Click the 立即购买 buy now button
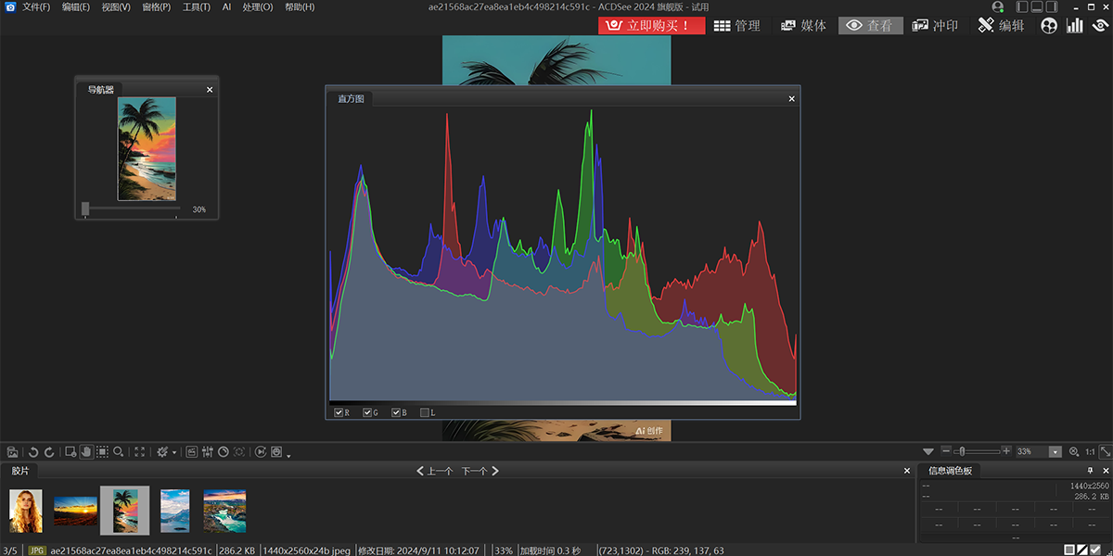The width and height of the screenshot is (1113, 556). point(651,25)
